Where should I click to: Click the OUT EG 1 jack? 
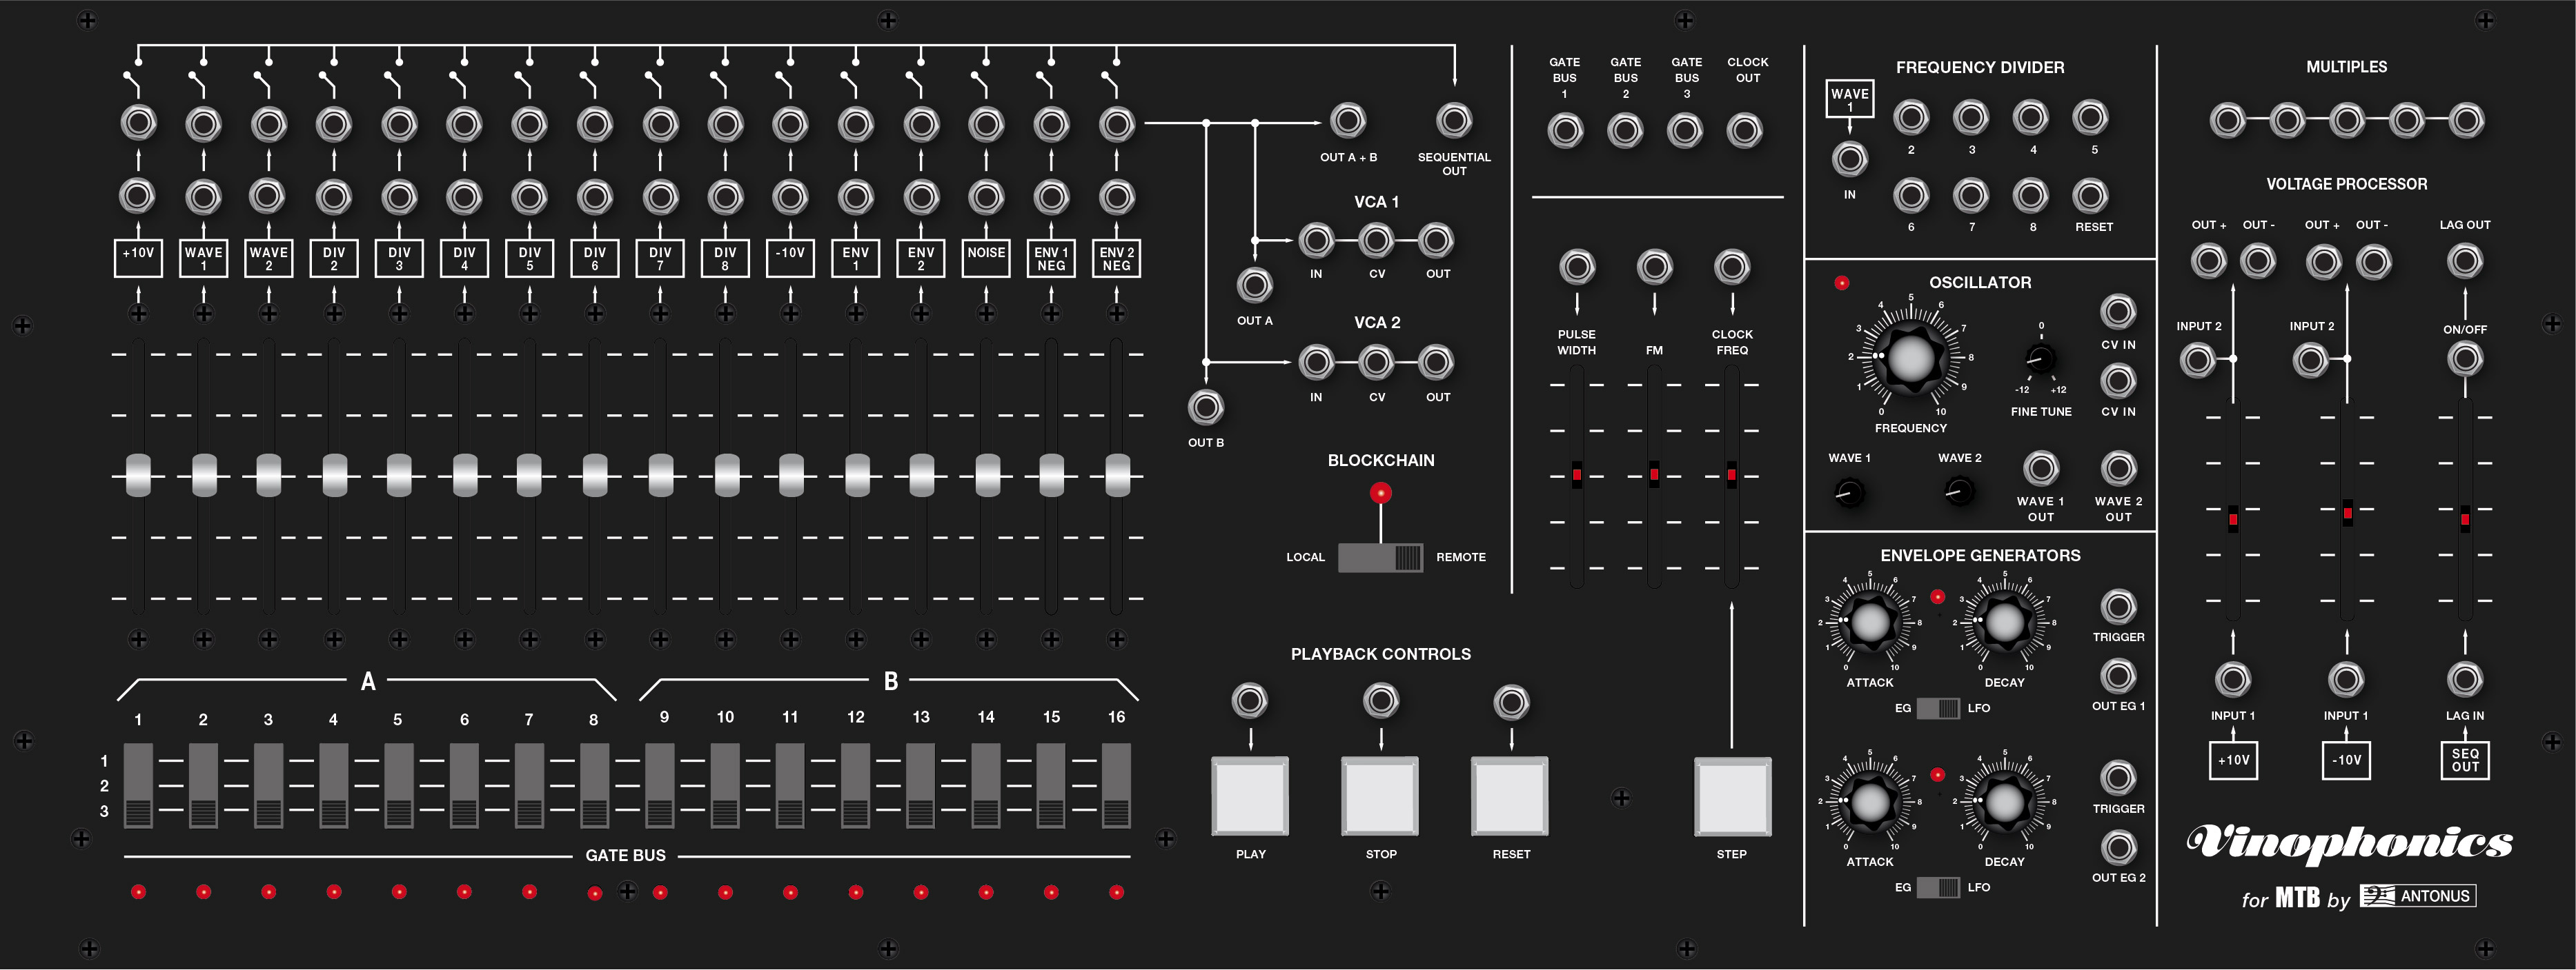pos(2118,676)
